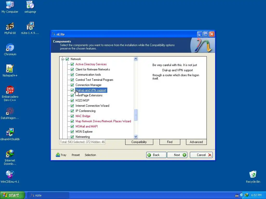
Task: Toggle MSMail and MAPI checkbox
Action: 72,126
